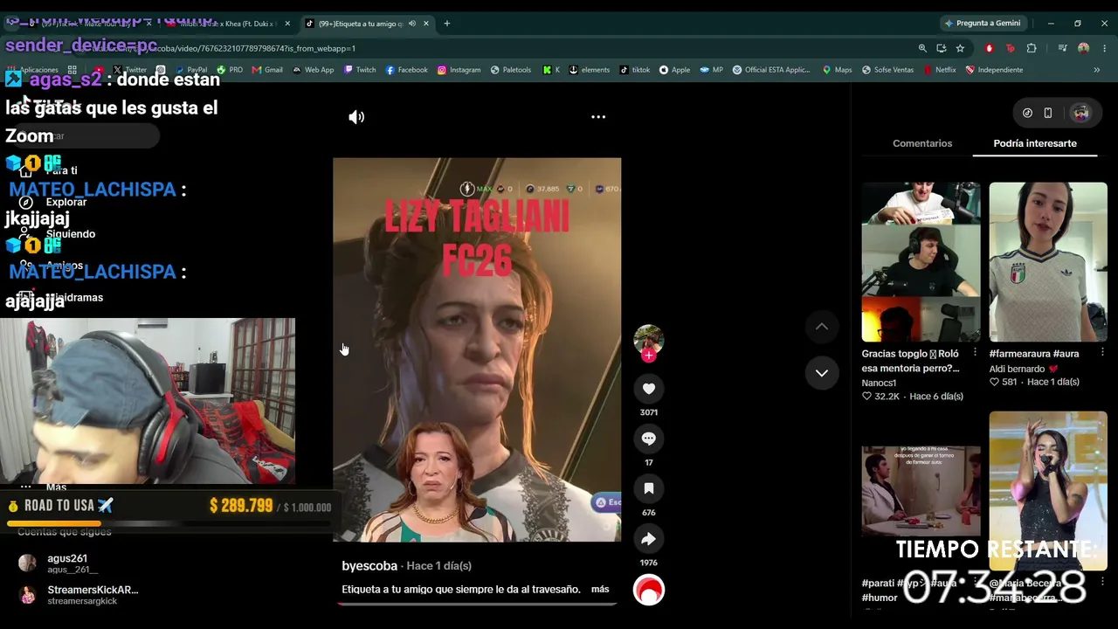Open the Twitter bookmark
Viewport: 1118px width, 629px height.
point(129,70)
